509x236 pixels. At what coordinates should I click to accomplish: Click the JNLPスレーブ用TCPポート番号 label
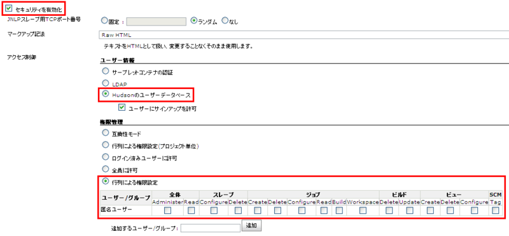(44, 19)
